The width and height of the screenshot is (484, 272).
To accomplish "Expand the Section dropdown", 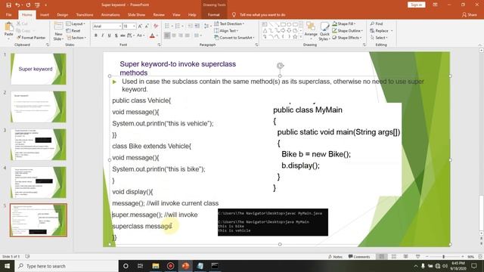I will [x=76, y=38].
